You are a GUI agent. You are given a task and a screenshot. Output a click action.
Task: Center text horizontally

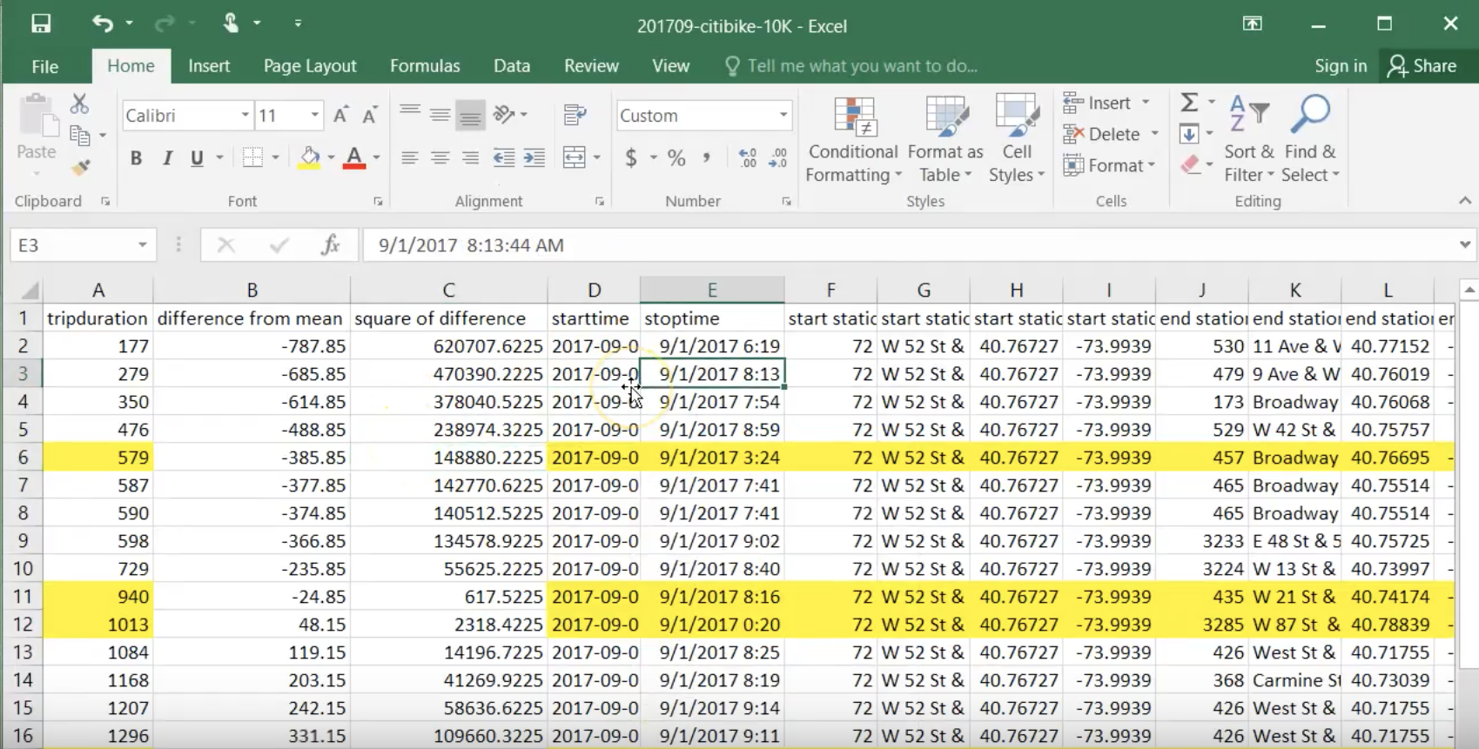point(440,157)
